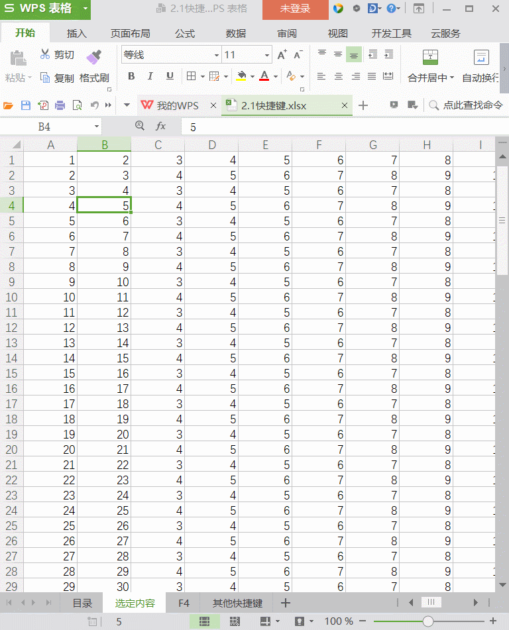Click the 复制 copy button
Screen dimensions: 509x630
click(58, 78)
